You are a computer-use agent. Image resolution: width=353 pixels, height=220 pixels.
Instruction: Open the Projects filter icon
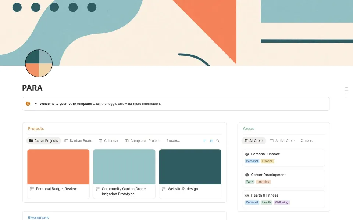click(x=205, y=141)
